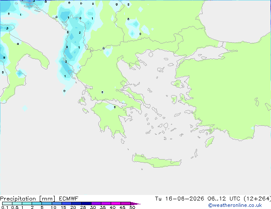Screen dimensions: 271x209
Task: Click the purple above-50 legend arrow
Action: point(135,203)
